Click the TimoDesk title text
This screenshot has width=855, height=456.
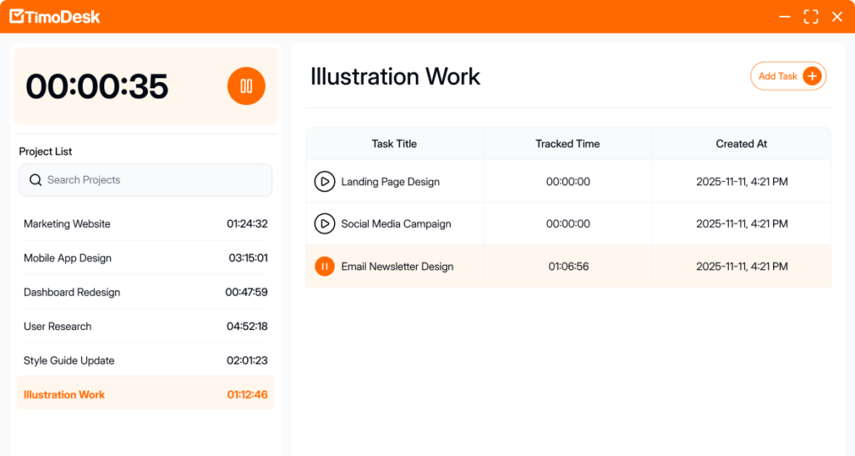pyautogui.click(x=63, y=17)
